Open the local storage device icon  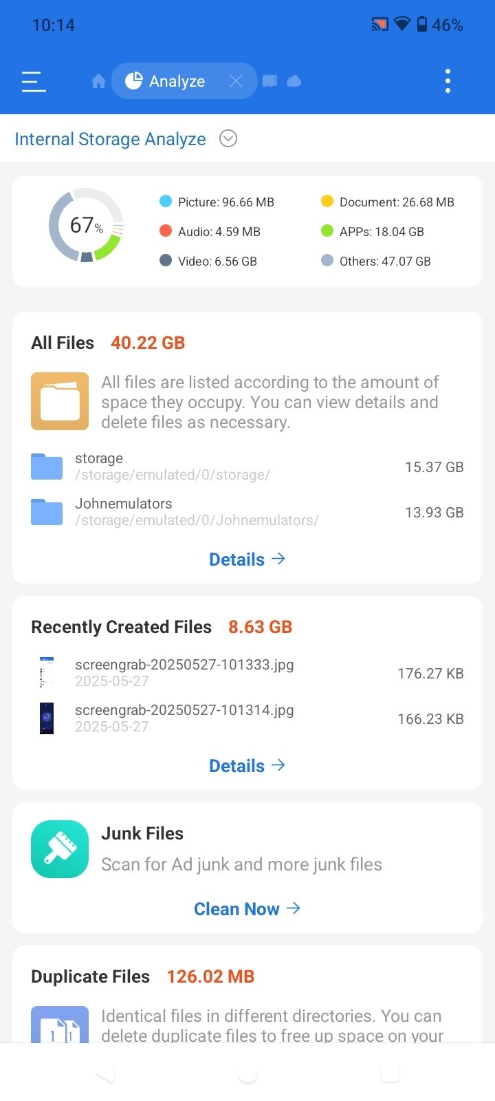[x=270, y=81]
